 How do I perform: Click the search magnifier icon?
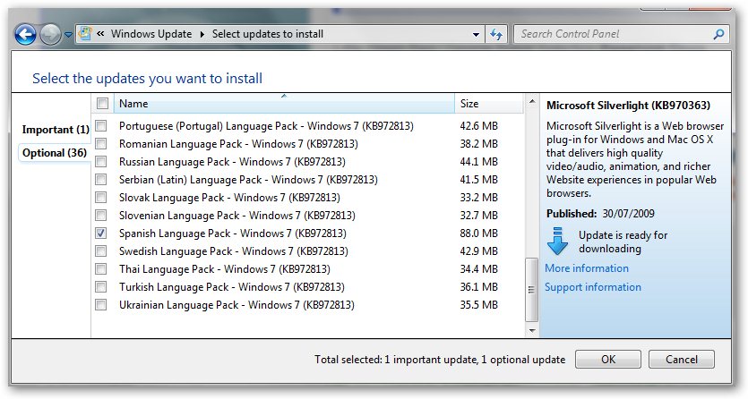718,34
